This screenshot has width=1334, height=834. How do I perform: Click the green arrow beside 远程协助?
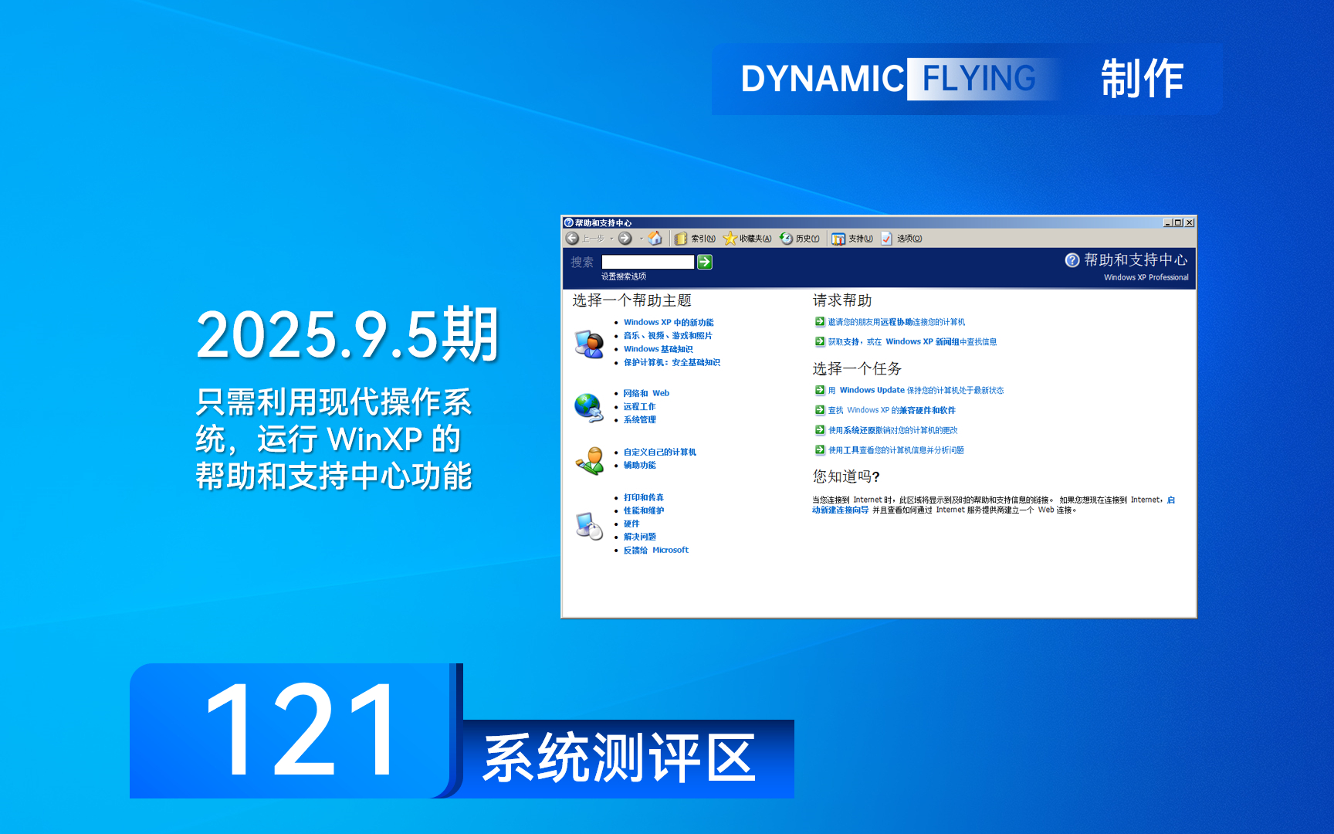tap(820, 322)
